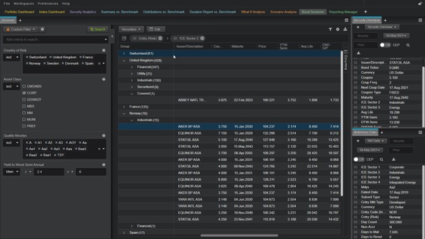Check the PREF asset class
The height and width of the screenshot is (239, 425).
(24, 126)
